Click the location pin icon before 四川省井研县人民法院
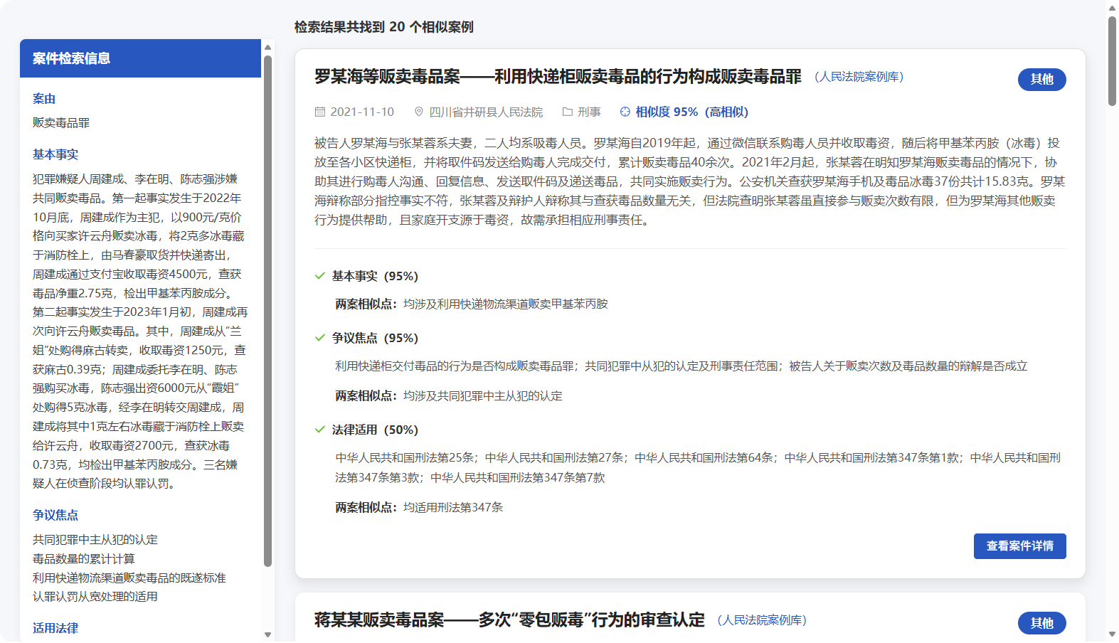The image size is (1119, 643). pos(419,112)
